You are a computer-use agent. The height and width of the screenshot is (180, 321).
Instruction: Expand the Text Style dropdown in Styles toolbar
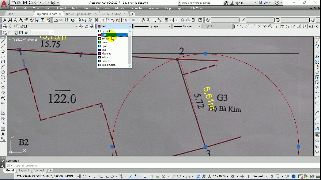(237, 20)
